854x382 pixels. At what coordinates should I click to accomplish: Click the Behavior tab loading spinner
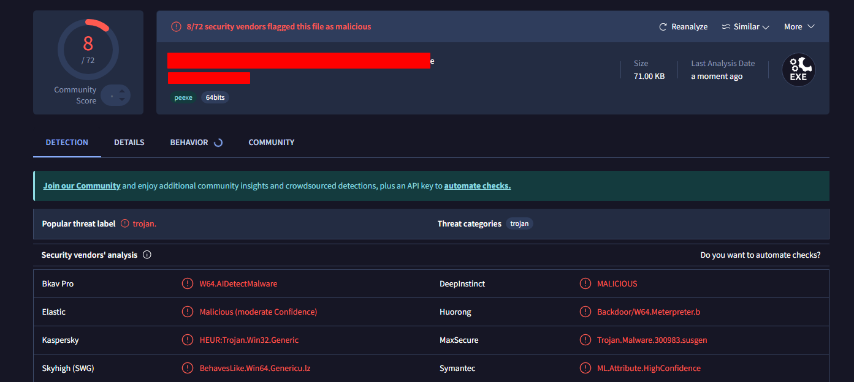click(x=218, y=143)
